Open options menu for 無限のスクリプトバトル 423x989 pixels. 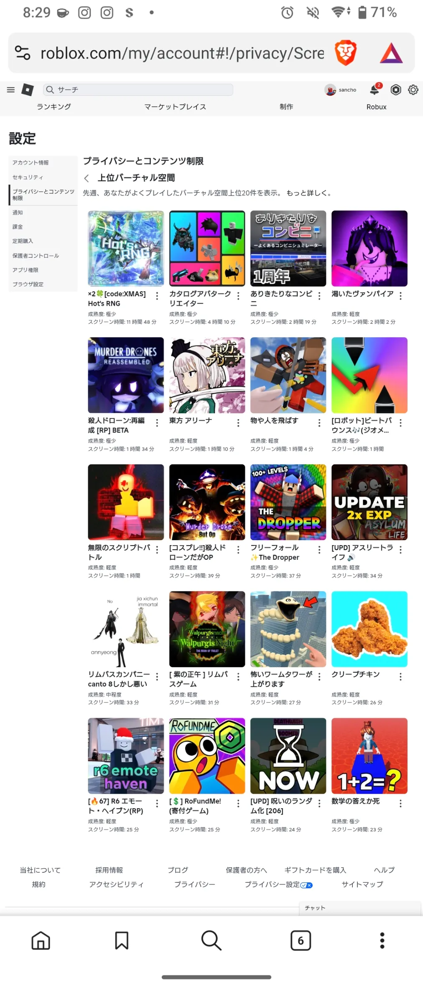click(x=157, y=550)
